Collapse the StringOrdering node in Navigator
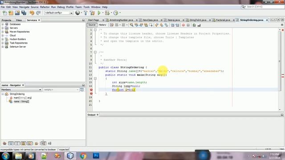 point(3,94)
